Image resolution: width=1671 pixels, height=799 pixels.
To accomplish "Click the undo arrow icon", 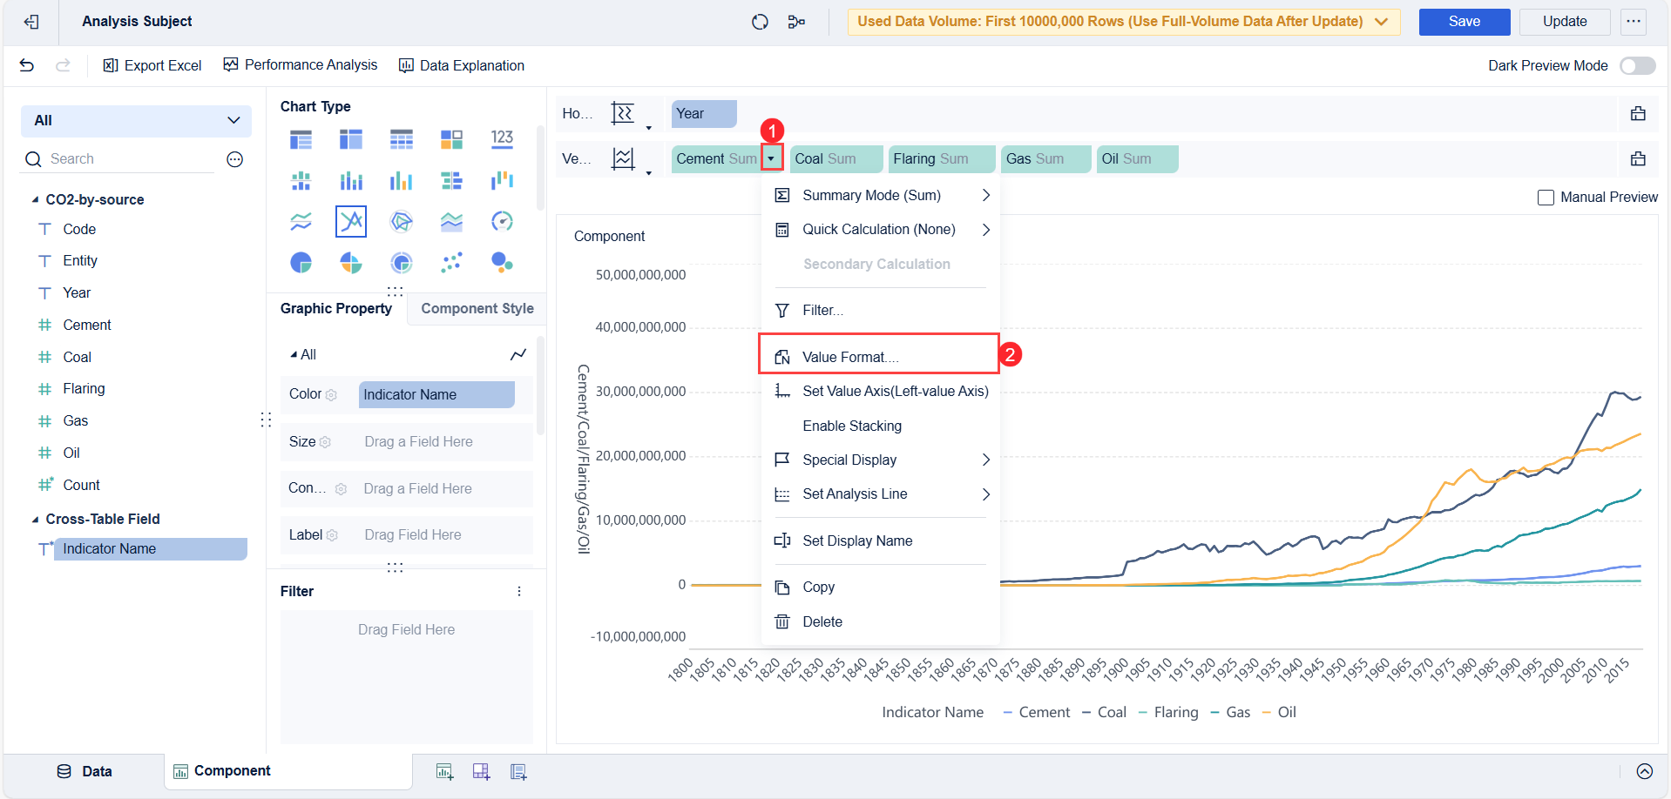I will 27,65.
